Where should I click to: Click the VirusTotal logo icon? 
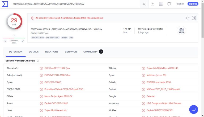[5, 4]
